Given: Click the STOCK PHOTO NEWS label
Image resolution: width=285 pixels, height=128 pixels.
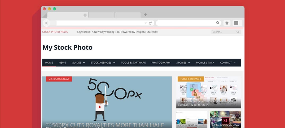Looking at the screenshot, I should [55, 32].
